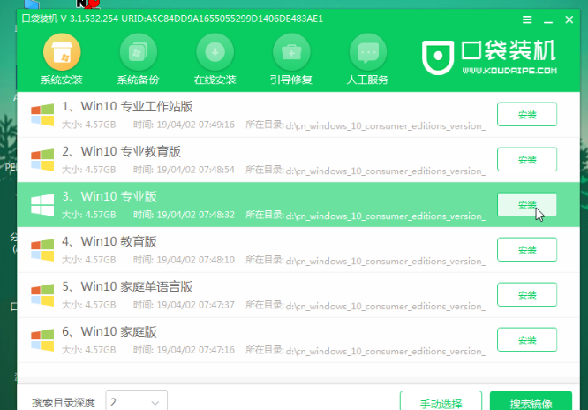Open the 系统安装 system install icon
The height and width of the screenshot is (410, 588).
tap(62, 52)
